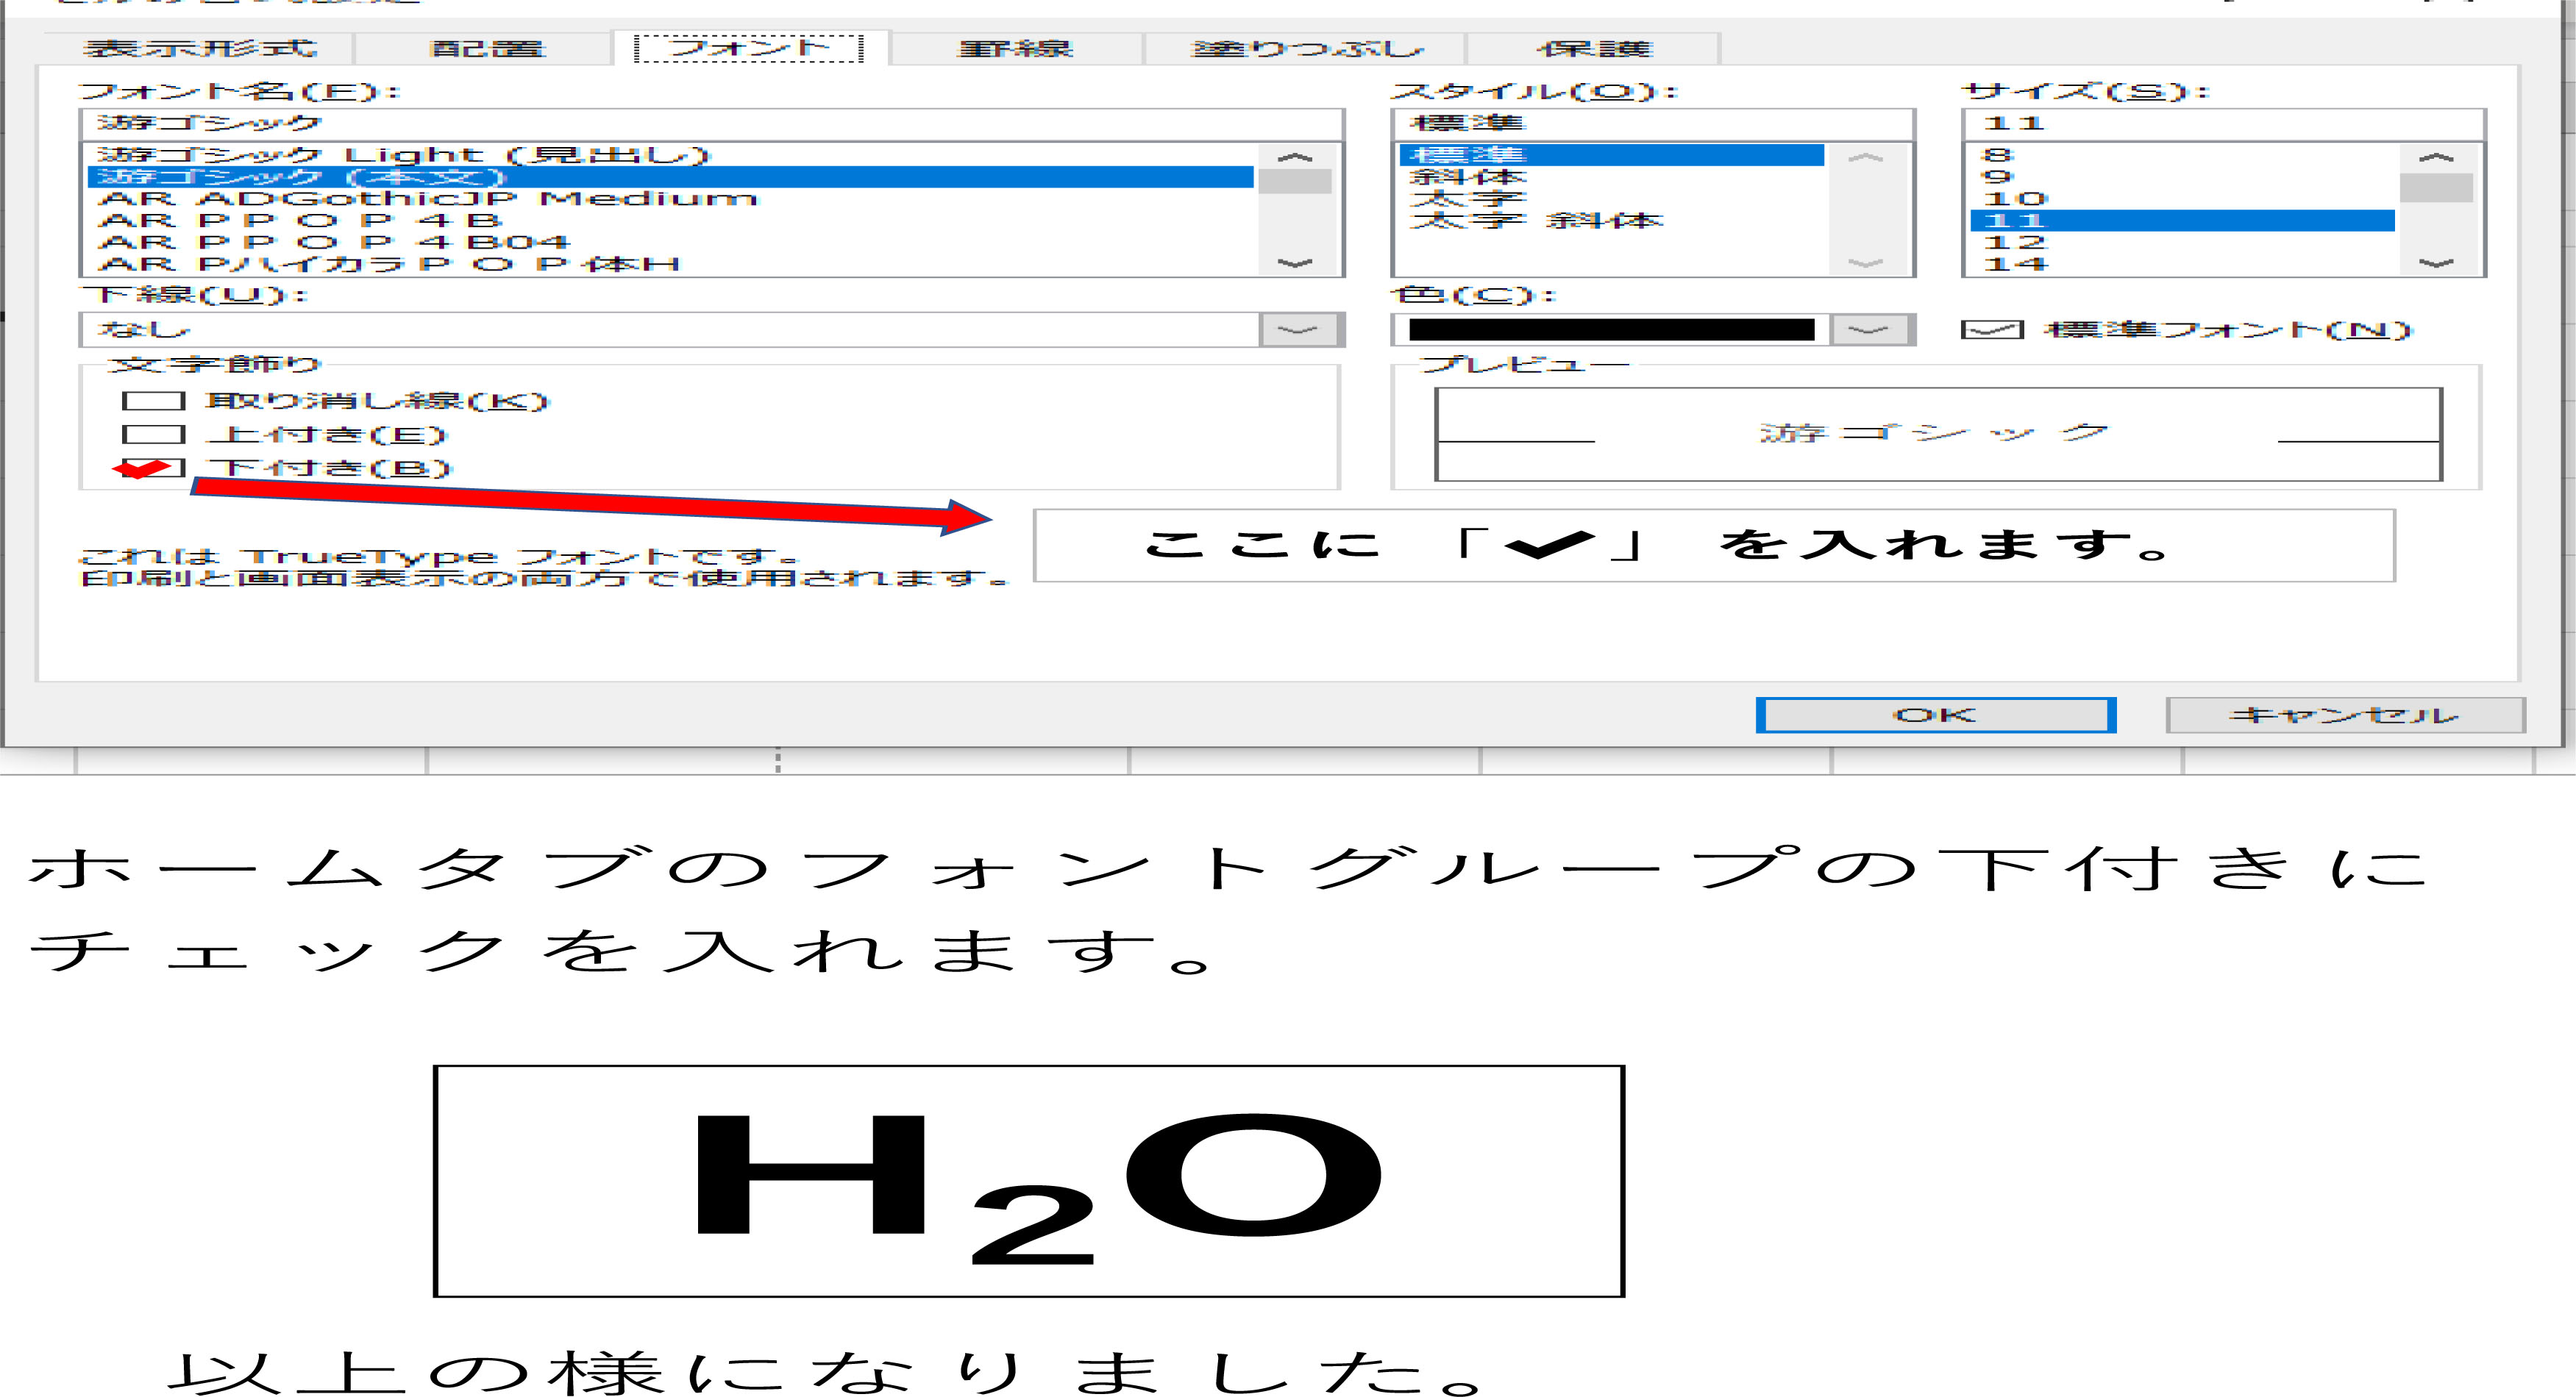This screenshot has width=2576, height=1397.
Task: Enable 取り消し線 strikethrough checkbox
Action: (153, 401)
